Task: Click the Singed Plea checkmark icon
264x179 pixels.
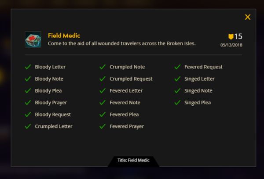Action: [x=177, y=102]
